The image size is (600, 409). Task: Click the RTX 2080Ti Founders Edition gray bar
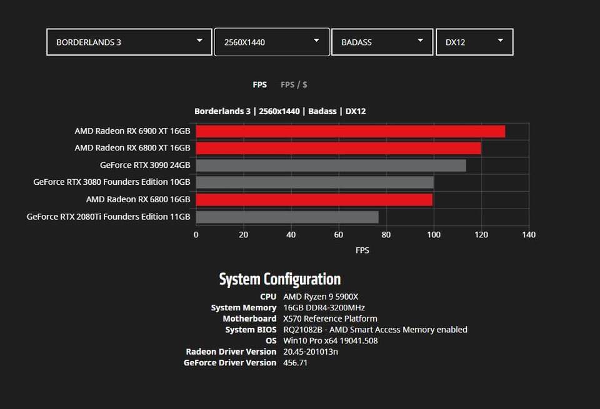(x=287, y=217)
